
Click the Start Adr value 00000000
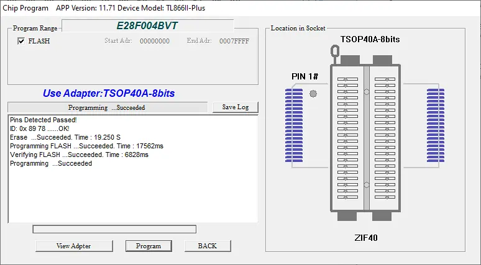click(155, 41)
